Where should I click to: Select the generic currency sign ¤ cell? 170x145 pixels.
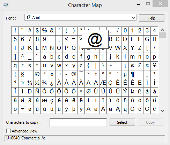(147, 66)
